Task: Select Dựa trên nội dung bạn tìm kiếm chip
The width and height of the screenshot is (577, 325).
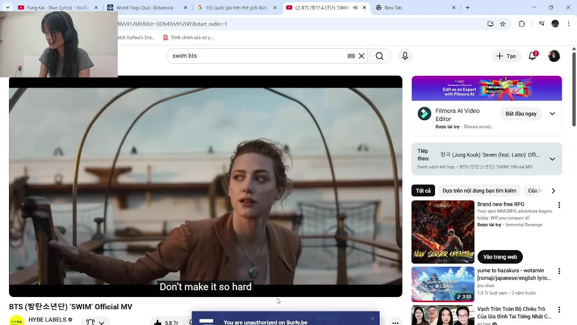Action: pyautogui.click(x=479, y=190)
